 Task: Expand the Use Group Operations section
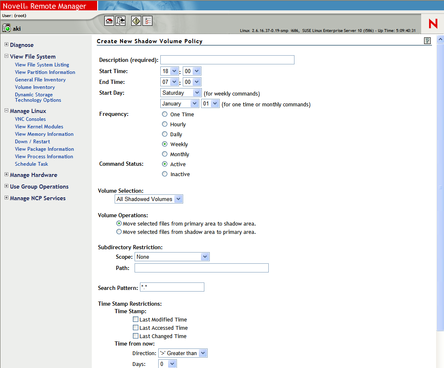point(6,186)
